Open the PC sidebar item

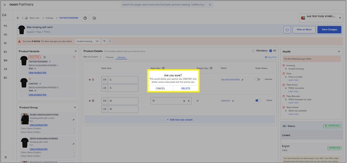tap(6, 26)
